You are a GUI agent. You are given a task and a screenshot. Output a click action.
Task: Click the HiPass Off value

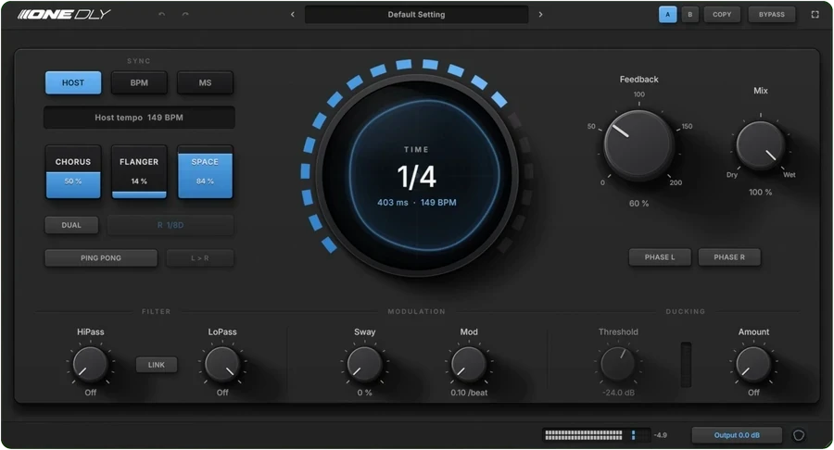(x=91, y=393)
